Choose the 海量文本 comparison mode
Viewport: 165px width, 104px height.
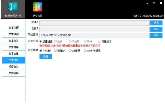pyautogui.click(x=100, y=41)
